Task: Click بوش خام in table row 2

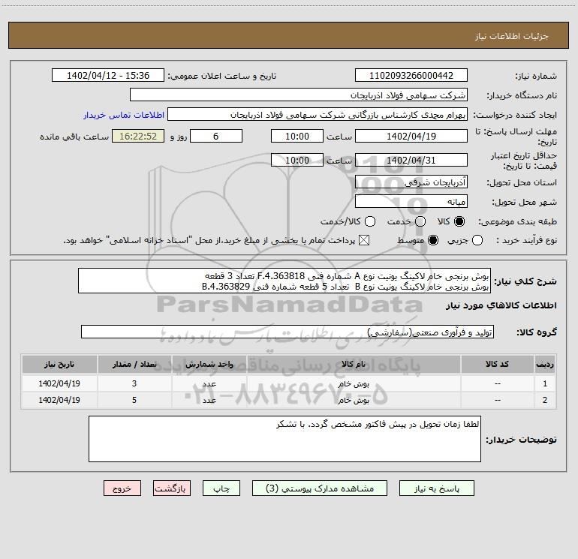Action: 354,400
